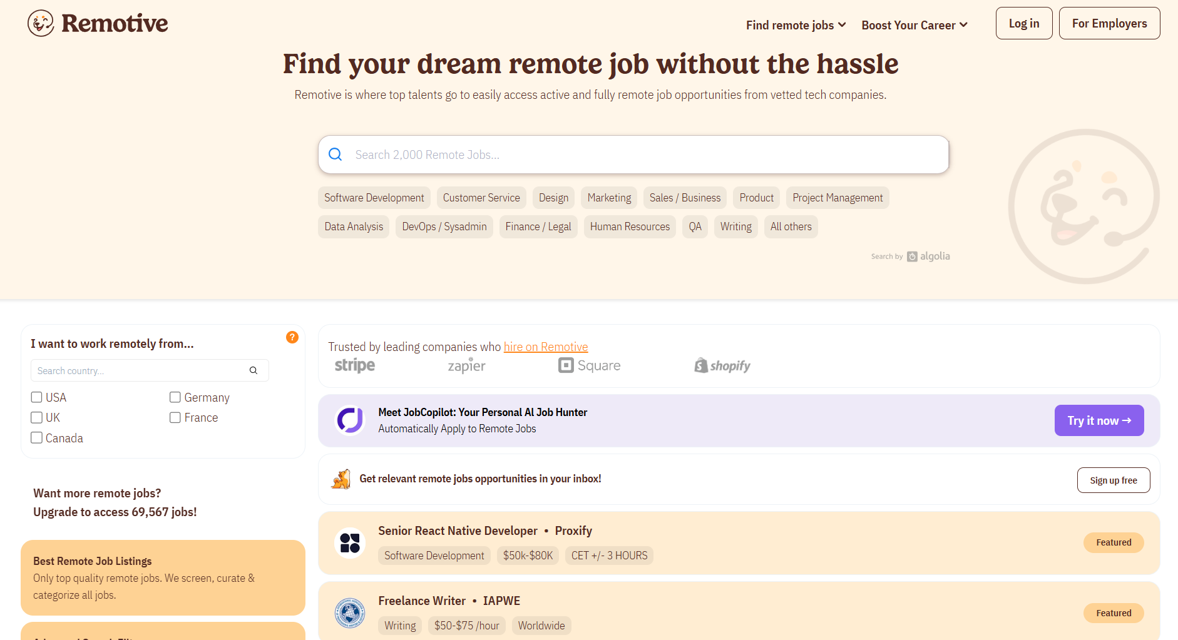The height and width of the screenshot is (640, 1178).
Task: Click the Square logo
Action: click(x=590, y=365)
